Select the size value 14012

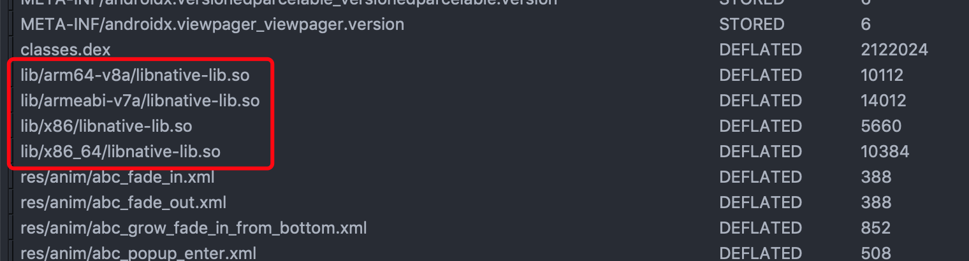[x=883, y=101]
